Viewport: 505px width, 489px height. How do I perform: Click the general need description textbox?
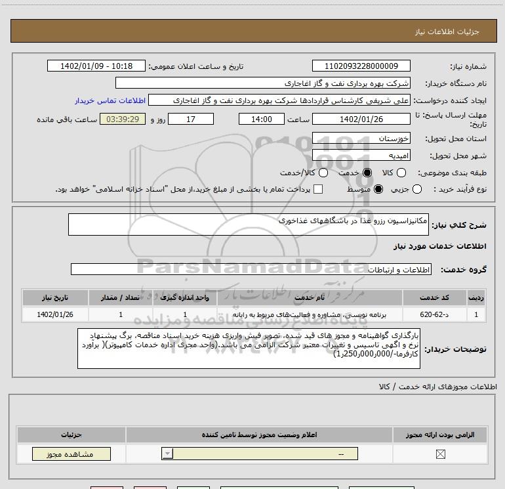[249, 224]
